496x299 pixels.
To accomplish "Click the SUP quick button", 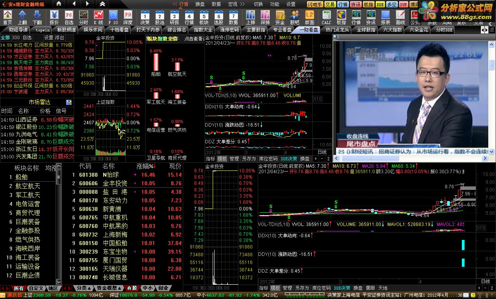I will point(404,4).
